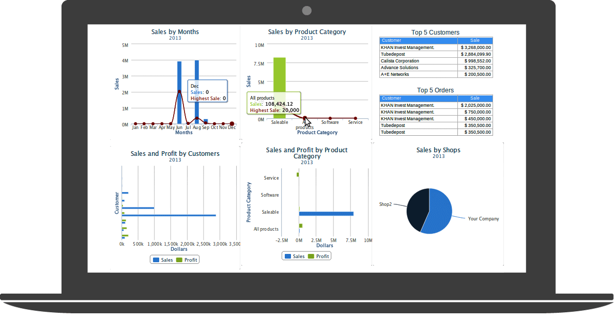Click the $ 998,552.00 sale cell
614x320 pixels.
click(475, 61)
